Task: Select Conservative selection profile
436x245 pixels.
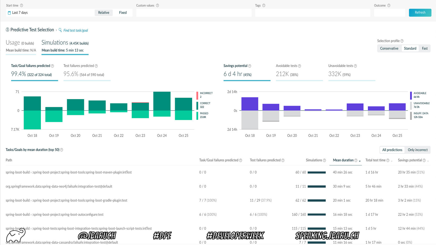Action: coord(389,48)
